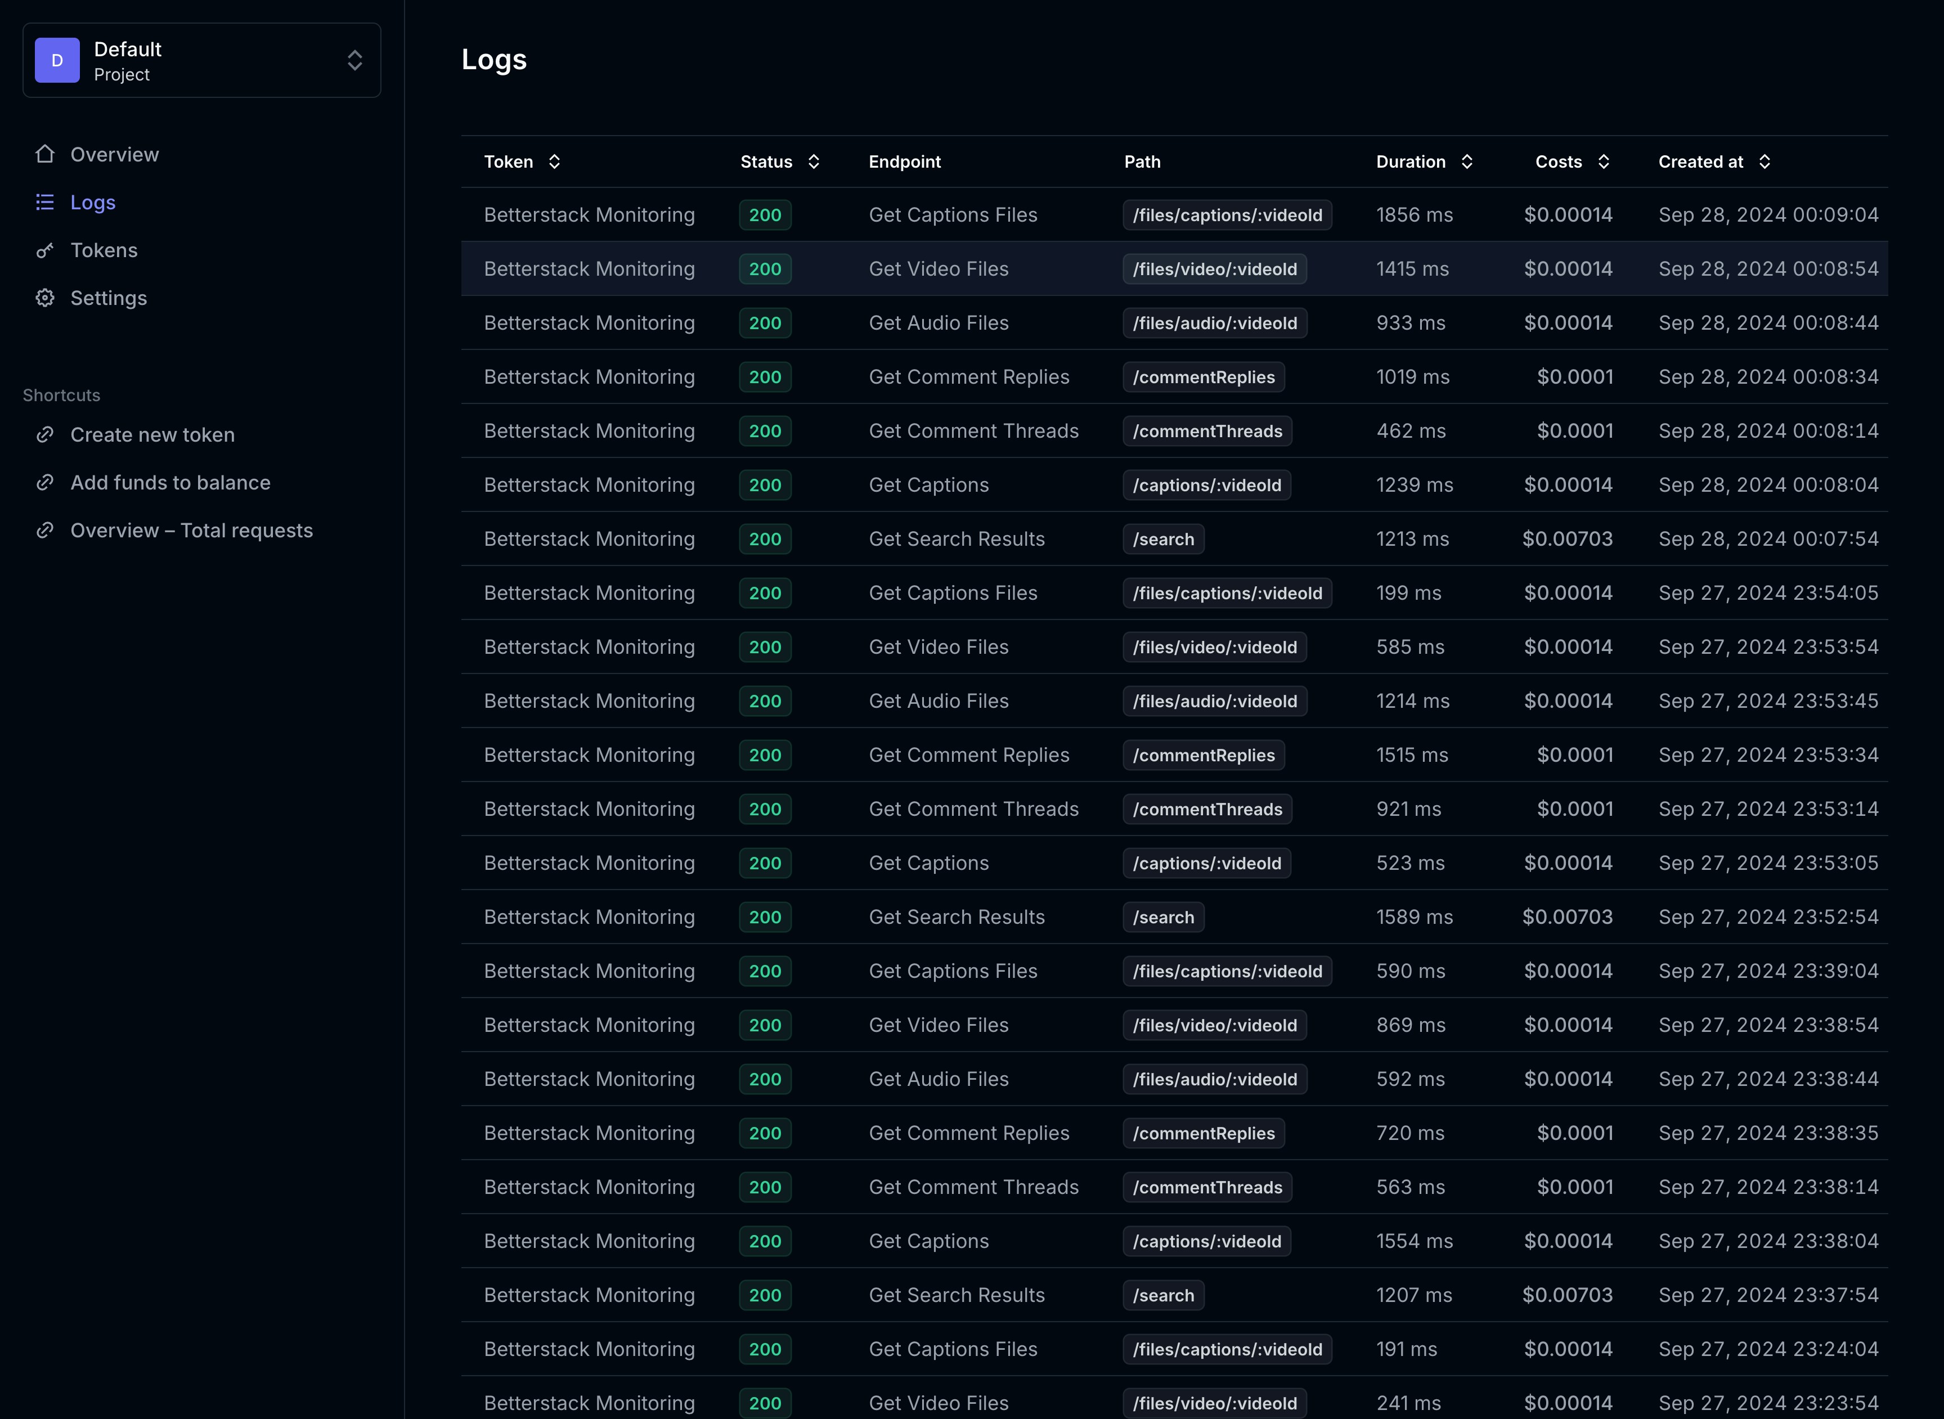Open the Tokens page from sidebar
This screenshot has height=1419, width=1944.
click(x=104, y=250)
